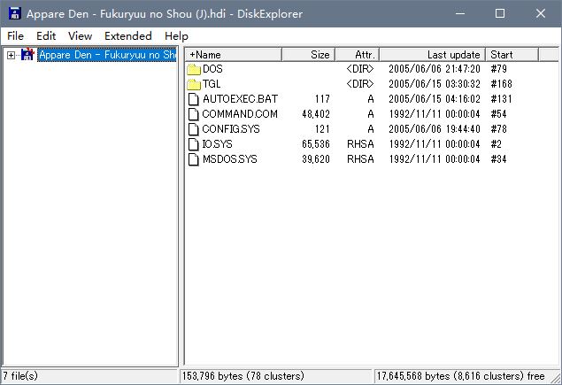Click the window resize grip
The image size is (562, 385).
[557, 380]
